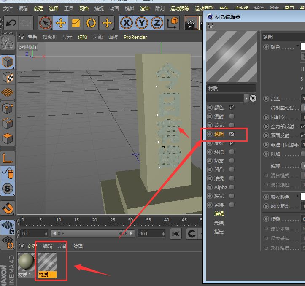Screen dimensions: 305x286
Task: Toggle the viewport Solo S icon
Action: coord(8,188)
